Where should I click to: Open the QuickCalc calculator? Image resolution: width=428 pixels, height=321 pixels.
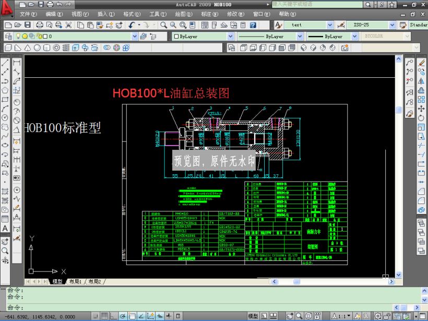coord(243,25)
